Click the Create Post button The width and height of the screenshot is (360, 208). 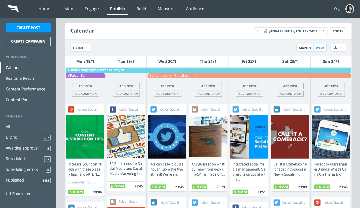tap(28, 28)
